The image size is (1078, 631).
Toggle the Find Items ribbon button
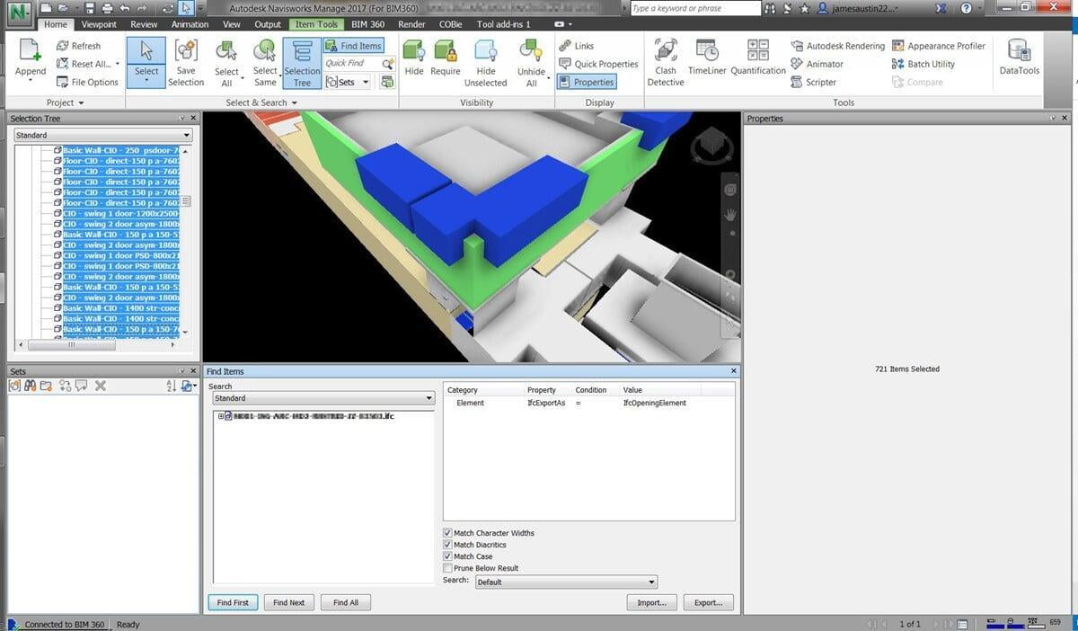[353, 46]
